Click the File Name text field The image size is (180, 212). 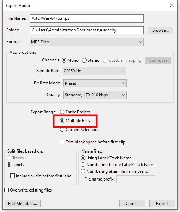(87, 18)
